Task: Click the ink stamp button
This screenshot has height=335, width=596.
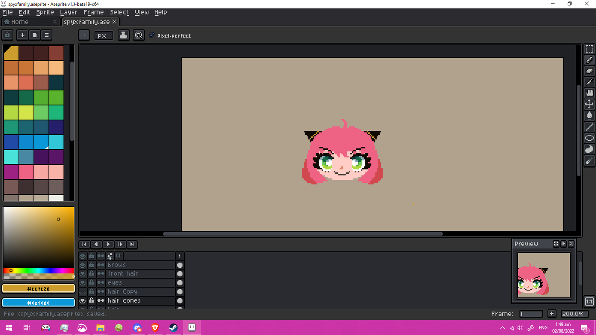Action: [x=124, y=35]
